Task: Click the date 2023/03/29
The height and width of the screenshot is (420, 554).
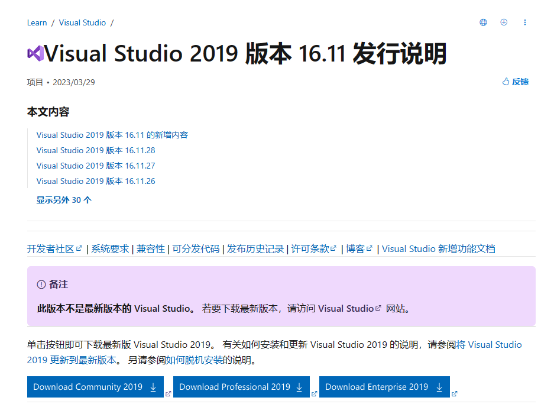Action: pos(74,82)
